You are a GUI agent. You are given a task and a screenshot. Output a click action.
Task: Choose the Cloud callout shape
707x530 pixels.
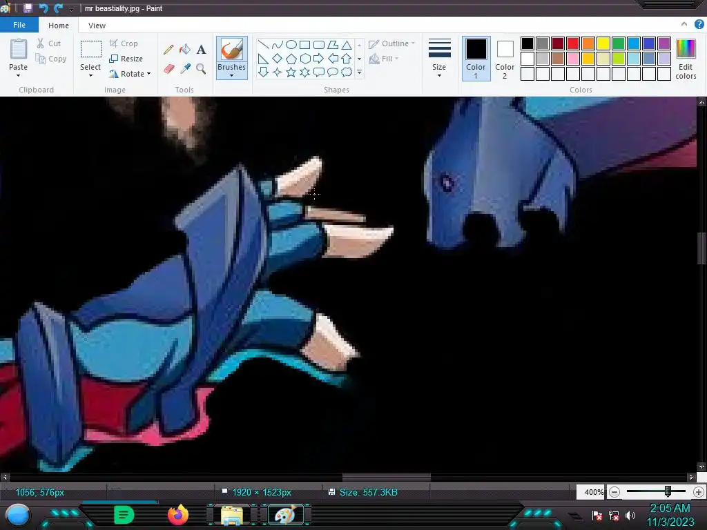347,72
